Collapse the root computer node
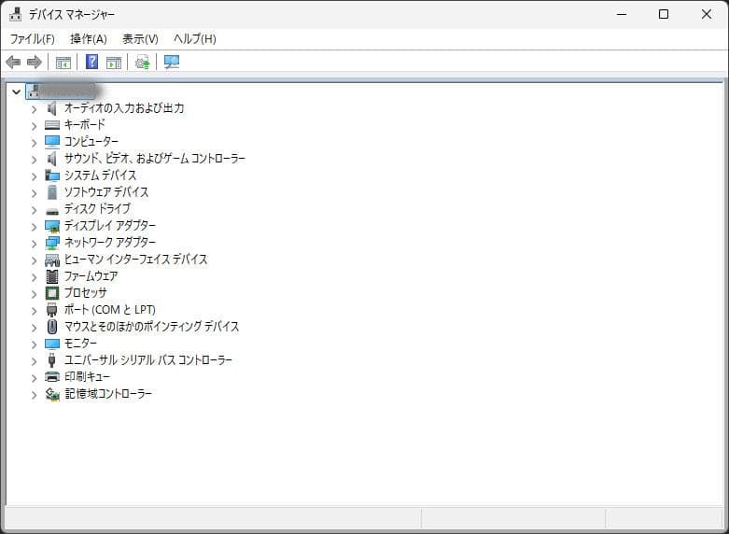Screen dimensions: 729x534 17,91
